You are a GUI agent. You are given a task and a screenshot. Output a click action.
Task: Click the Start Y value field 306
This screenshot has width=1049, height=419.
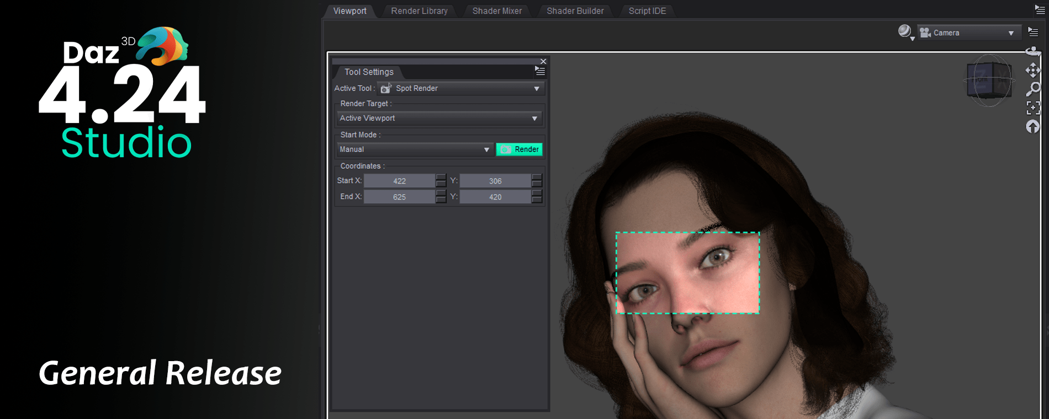[495, 181]
